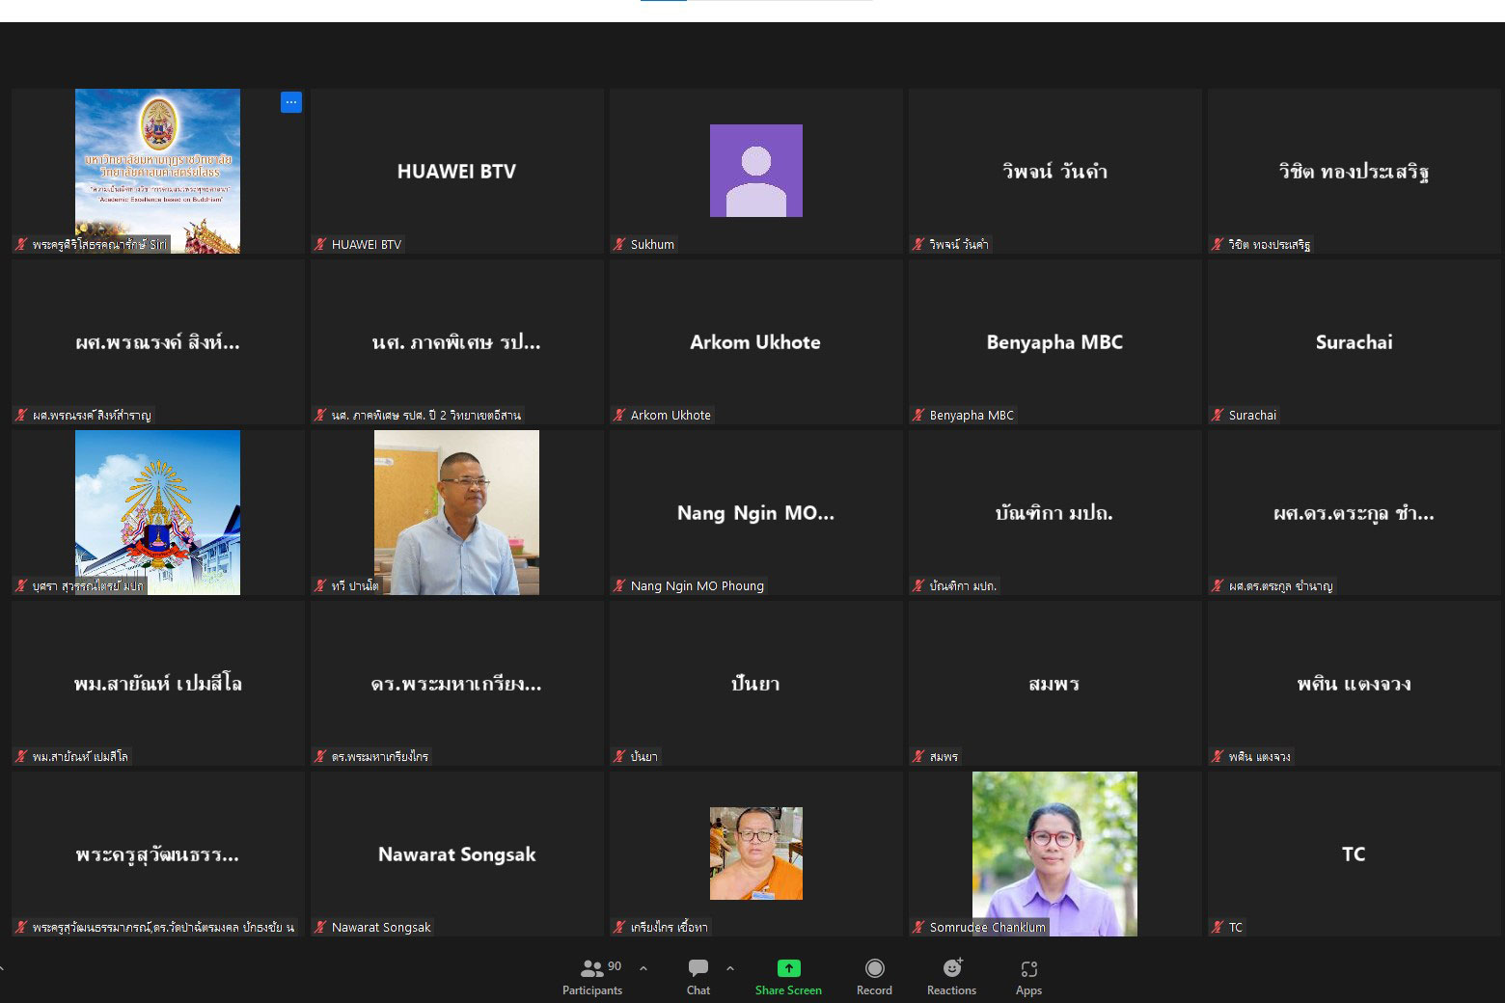Viewport: 1505px width, 1003px height.
Task: Click muted mic icon beside Surachai label
Action: (x=1218, y=416)
